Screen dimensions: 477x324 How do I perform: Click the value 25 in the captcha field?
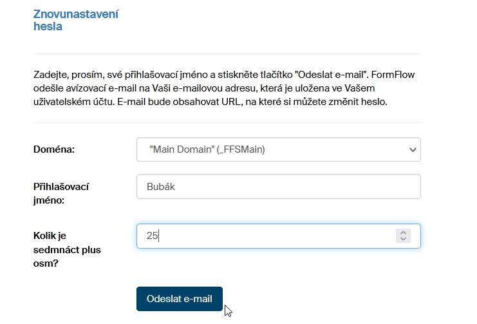tap(153, 236)
